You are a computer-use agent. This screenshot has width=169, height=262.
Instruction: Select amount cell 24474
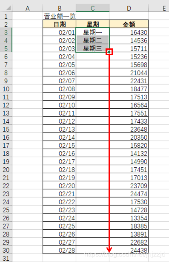(x=129, y=194)
